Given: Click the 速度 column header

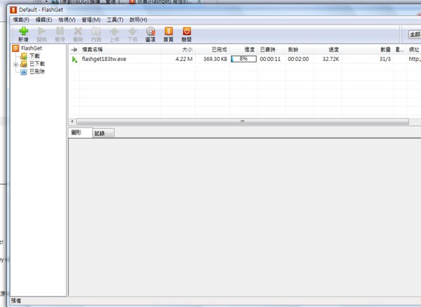Looking at the screenshot, I should tap(327, 50).
